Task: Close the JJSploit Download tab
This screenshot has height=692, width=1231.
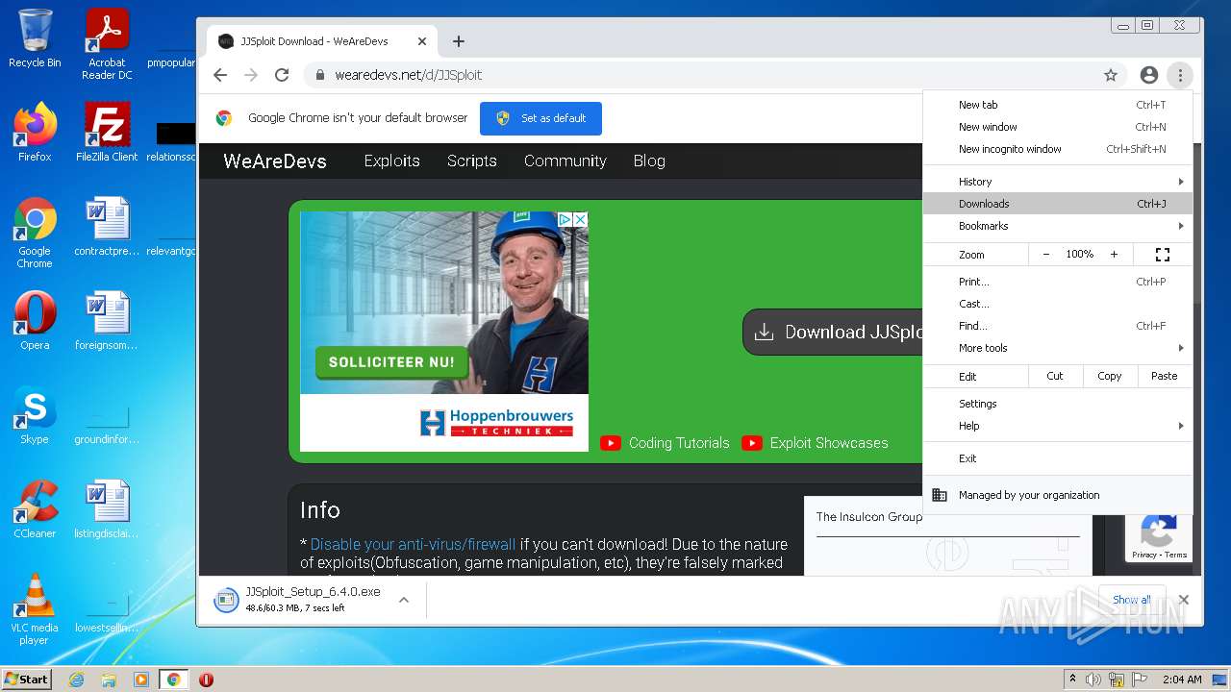Action: click(x=422, y=41)
